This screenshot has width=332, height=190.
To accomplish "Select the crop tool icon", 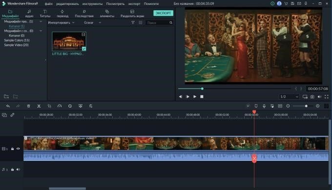I will [49, 106].
